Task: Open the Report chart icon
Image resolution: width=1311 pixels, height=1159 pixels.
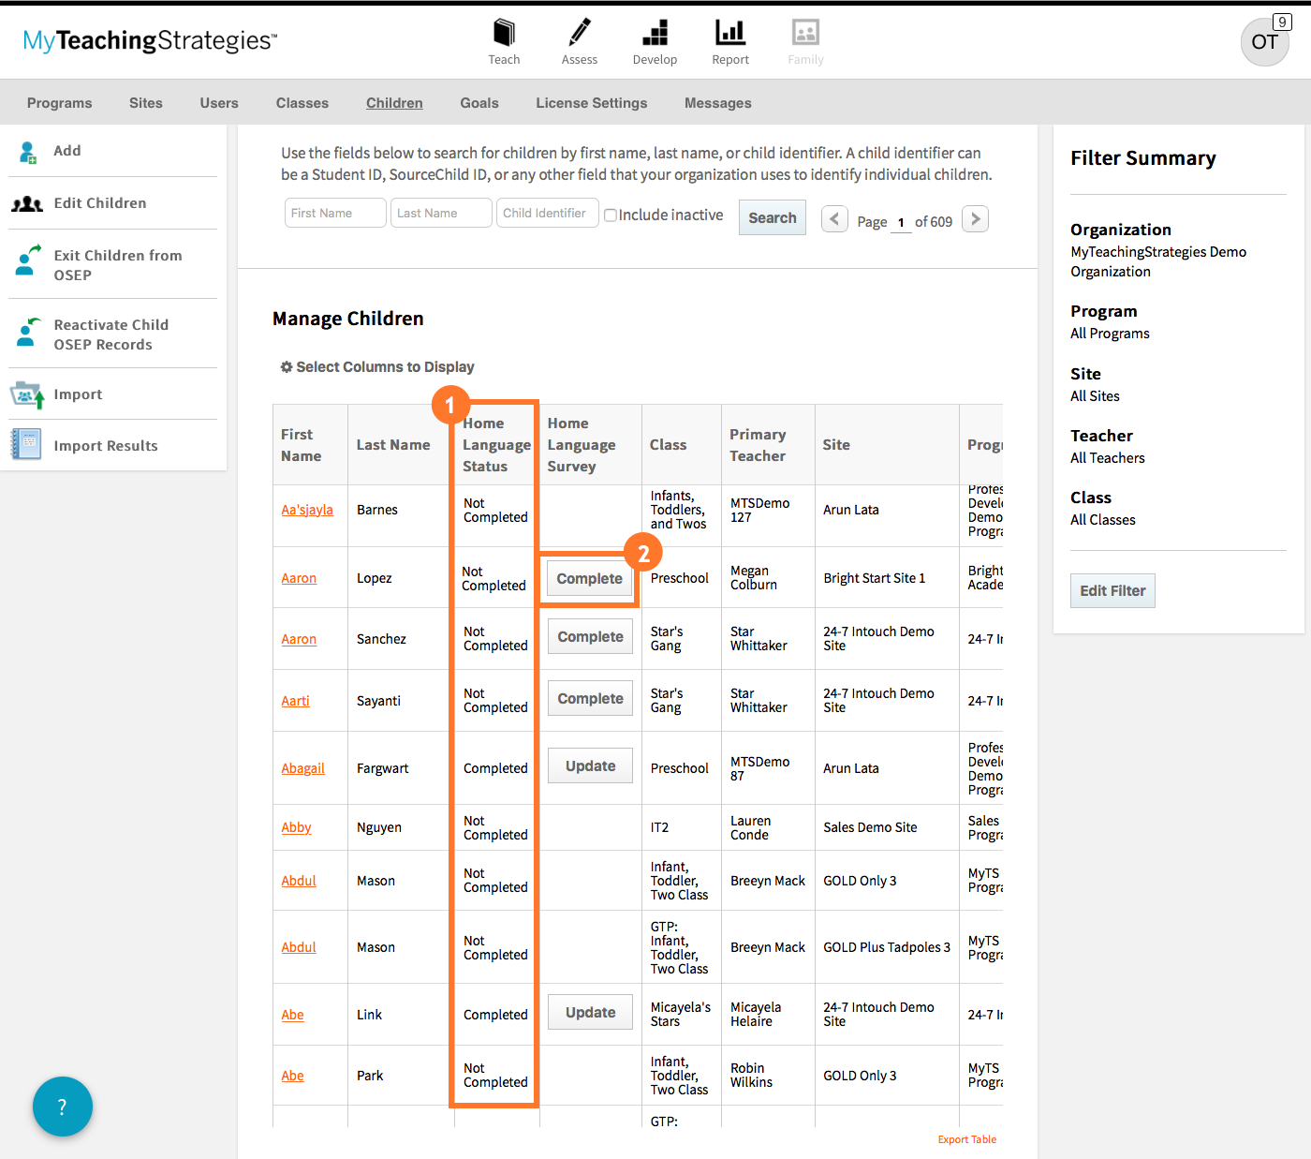Action: (730, 34)
